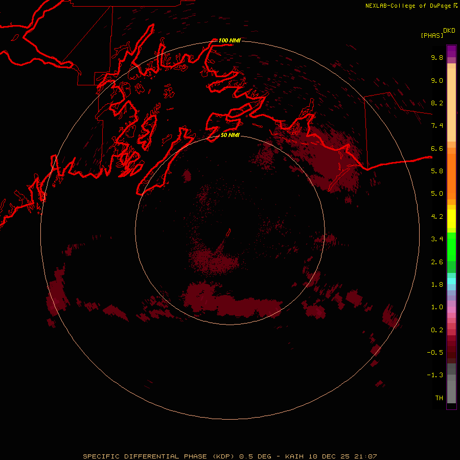Pick the purple band at top of color scale
Viewport: 460px width, 460px height.
point(451,51)
